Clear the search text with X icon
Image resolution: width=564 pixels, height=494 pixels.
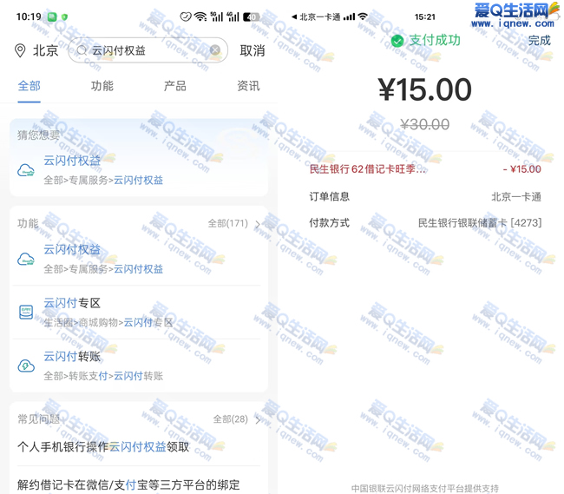coord(215,50)
